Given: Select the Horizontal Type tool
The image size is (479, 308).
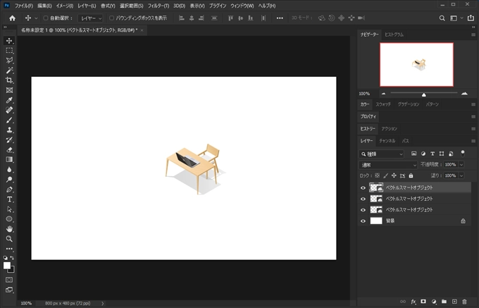Looking at the screenshot, I should click(x=10, y=199).
